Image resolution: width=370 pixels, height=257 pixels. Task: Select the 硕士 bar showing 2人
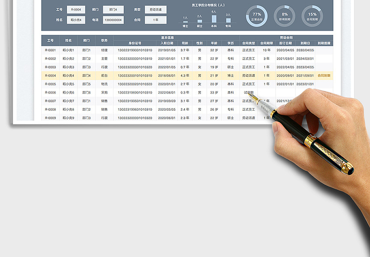(x=199, y=21)
